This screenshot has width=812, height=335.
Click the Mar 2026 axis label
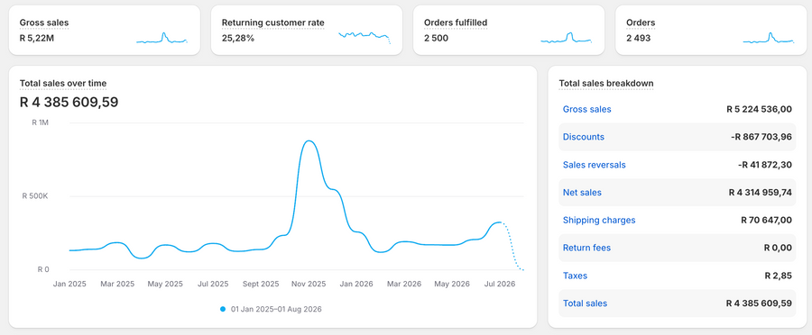click(x=404, y=284)
